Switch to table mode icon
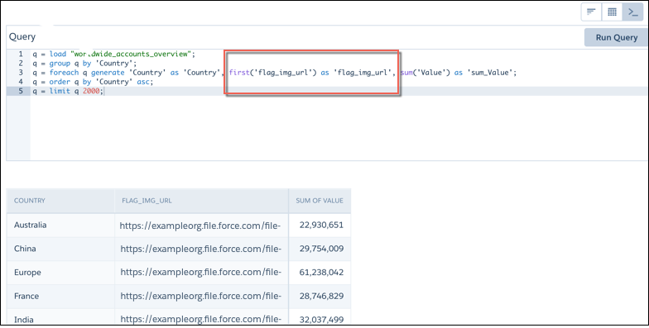This screenshot has height=328, width=649. pyautogui.click(x=612, y=12)
